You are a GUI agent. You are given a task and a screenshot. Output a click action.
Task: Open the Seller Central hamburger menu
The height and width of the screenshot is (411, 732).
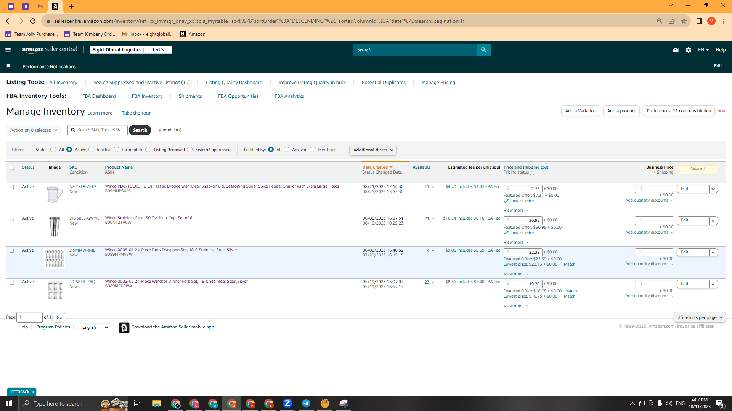tap(8, 50)
